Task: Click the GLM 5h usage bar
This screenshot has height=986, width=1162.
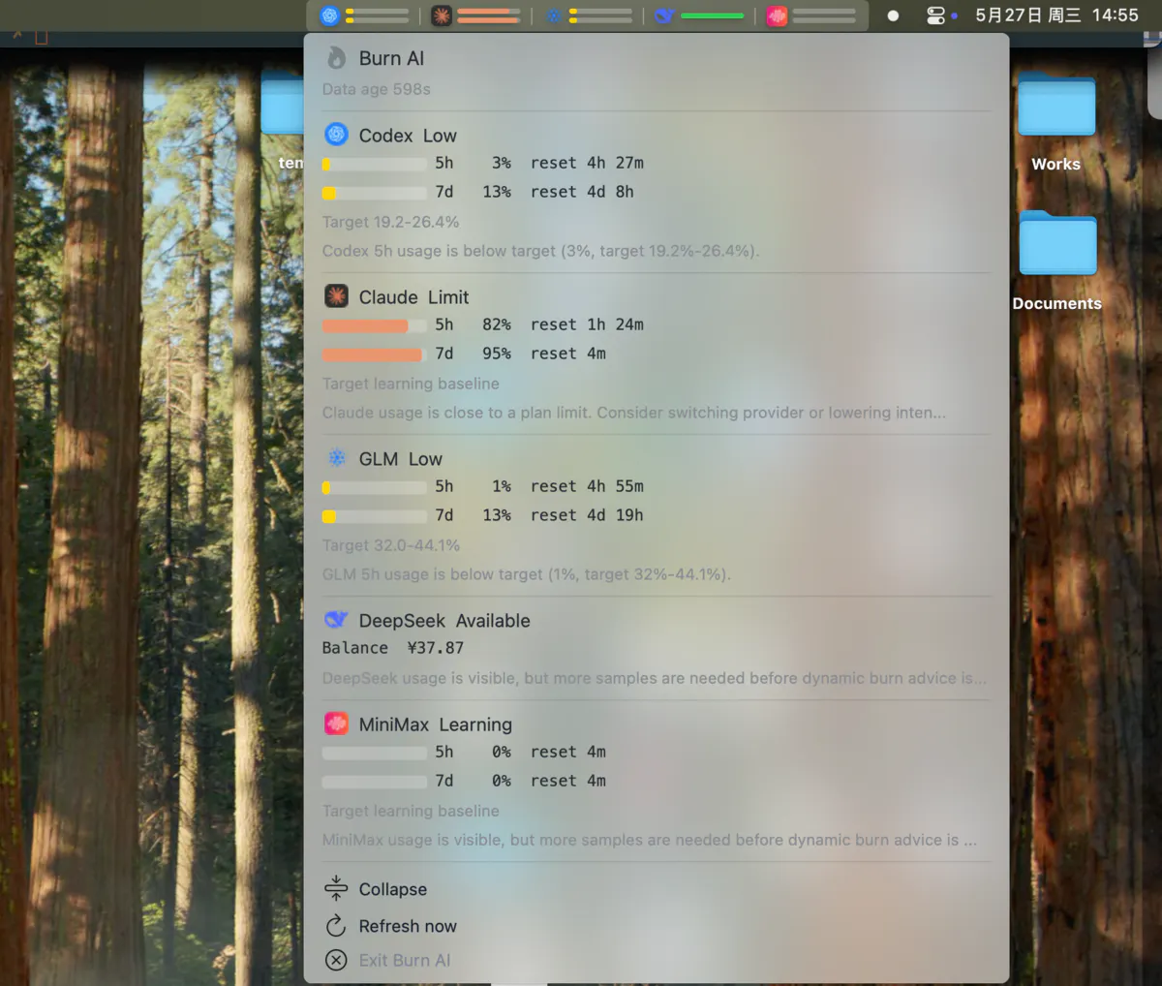Action: tap(374, 487)
